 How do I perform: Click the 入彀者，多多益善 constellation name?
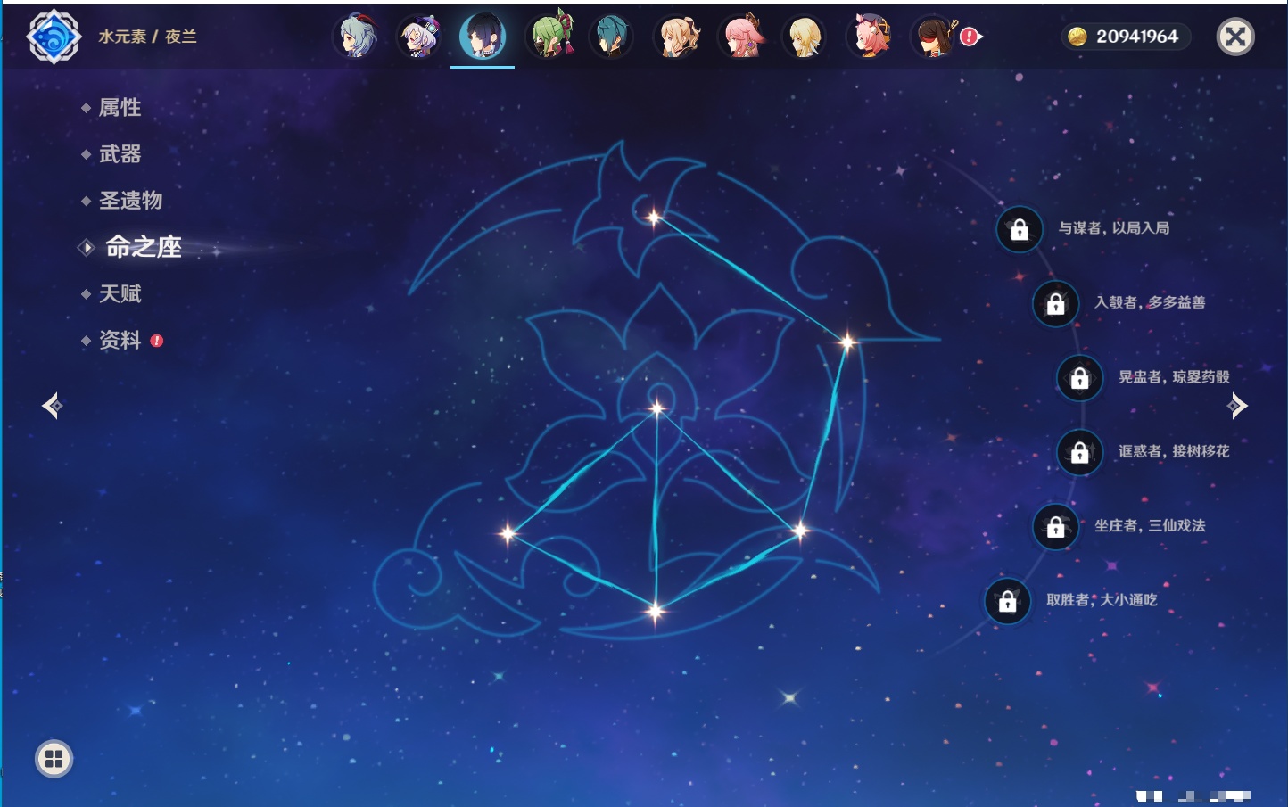1150,302
